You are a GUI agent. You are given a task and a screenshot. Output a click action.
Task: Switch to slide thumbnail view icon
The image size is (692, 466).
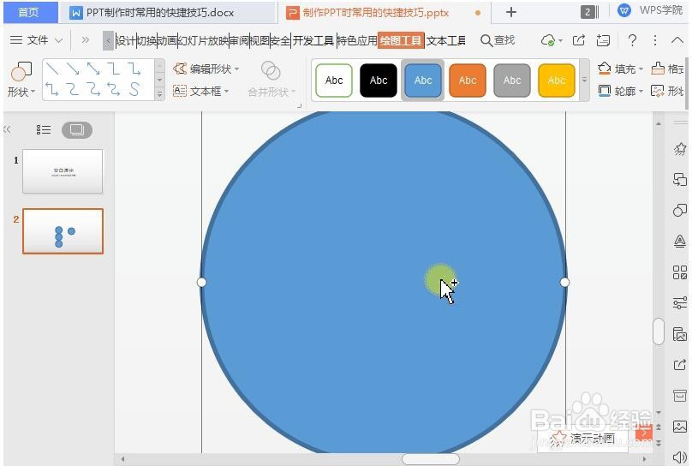pyautogui.click(x=77, y=129)
